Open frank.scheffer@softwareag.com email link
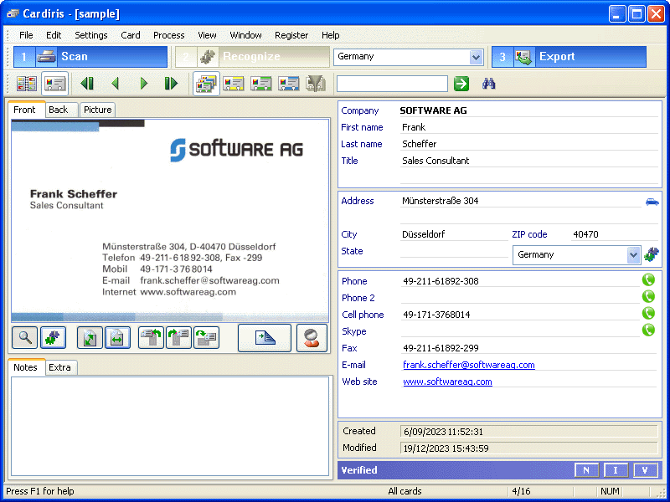Viewport: 670px width, 502px height. [x=469, y=365]
